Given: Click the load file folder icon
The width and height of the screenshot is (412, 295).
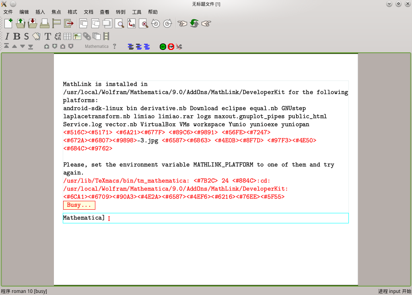Looking at the screenshot, I should (21, 23).
